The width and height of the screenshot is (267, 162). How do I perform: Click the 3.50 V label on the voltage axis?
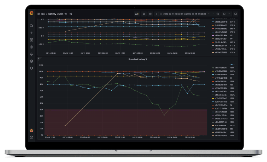click(41, 28)
